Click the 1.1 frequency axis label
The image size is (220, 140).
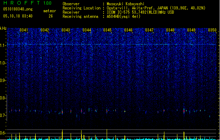coord(3,45)
